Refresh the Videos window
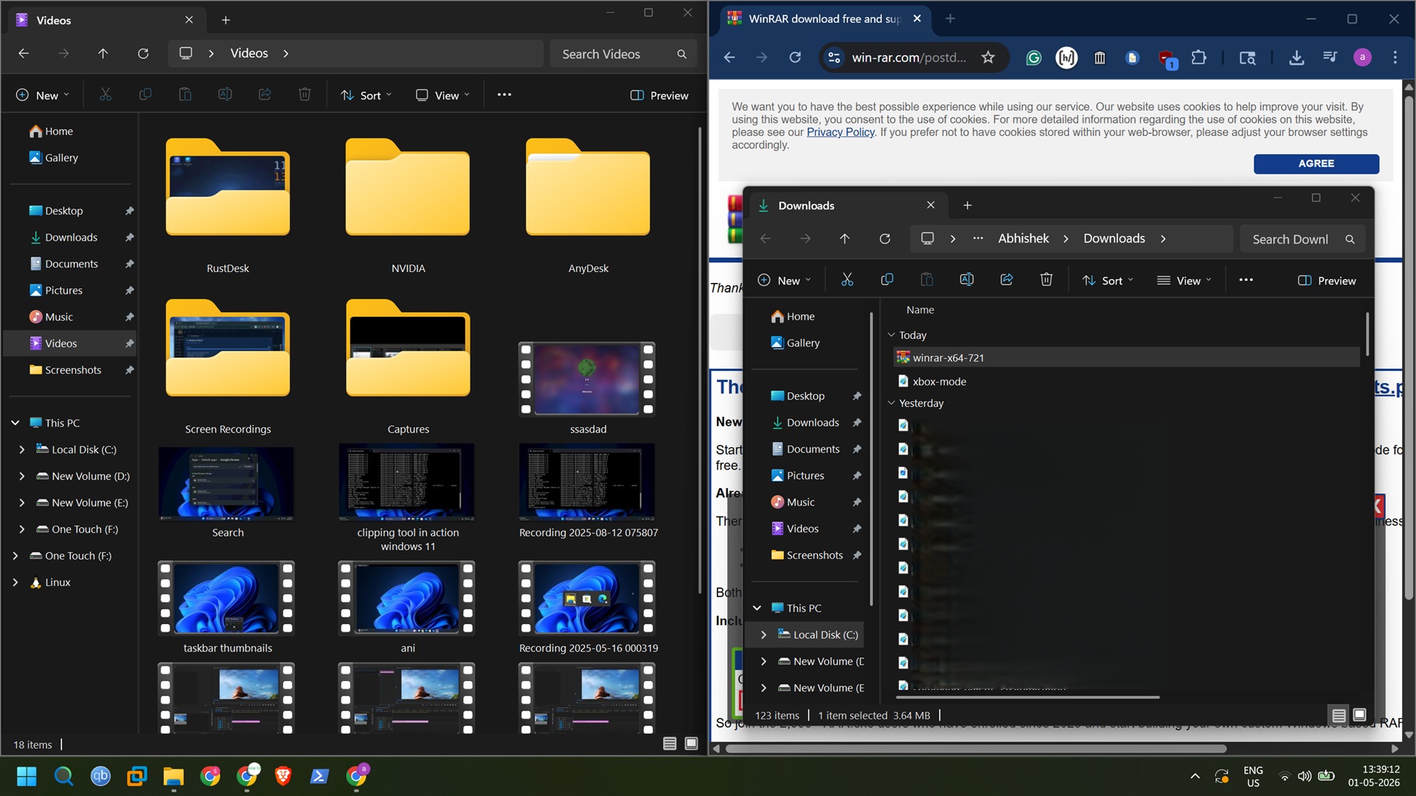 (x=143, y=54)
